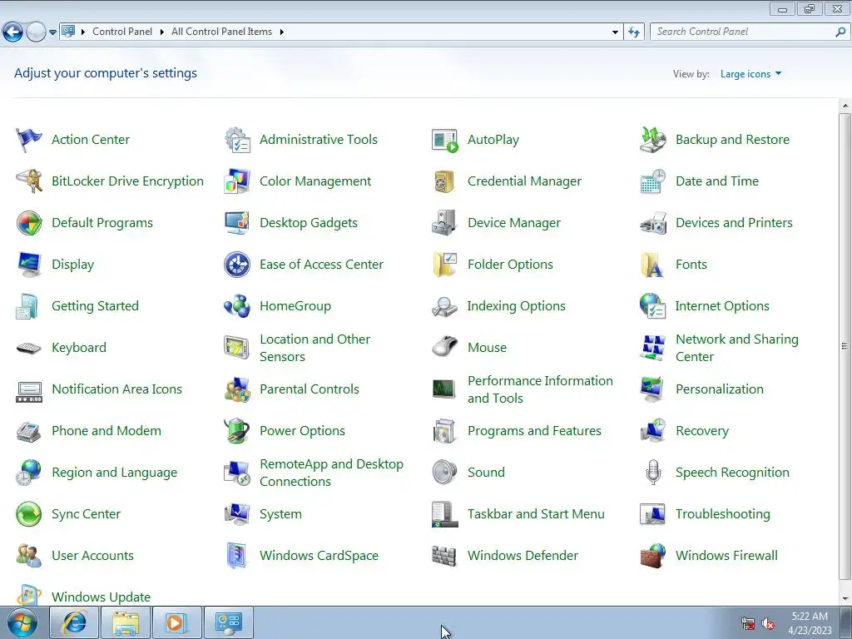Open the Keyboard icon
Image resolution: width=852 pixels, height=639 pixels.
pos(29,348)
